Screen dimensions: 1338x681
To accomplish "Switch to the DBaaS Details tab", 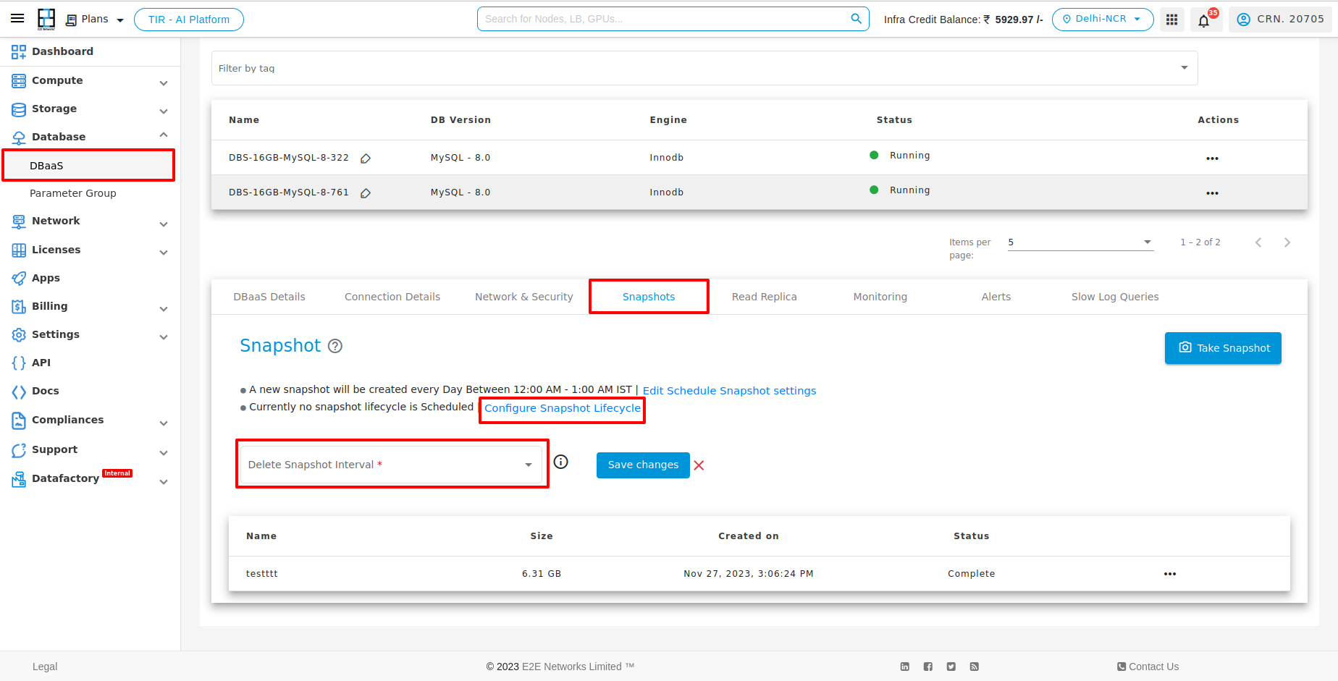I will tap(269, 297).
